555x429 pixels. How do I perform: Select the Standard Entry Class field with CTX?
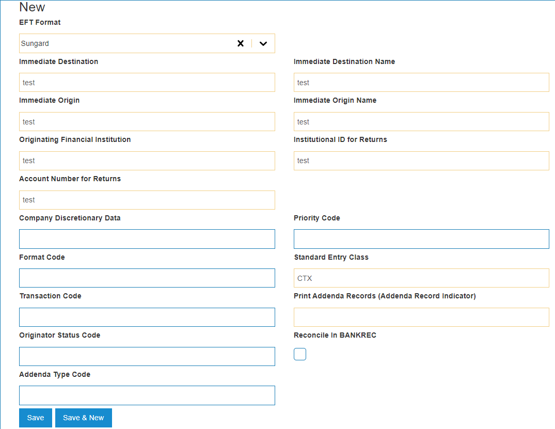(x=421, y=278)
